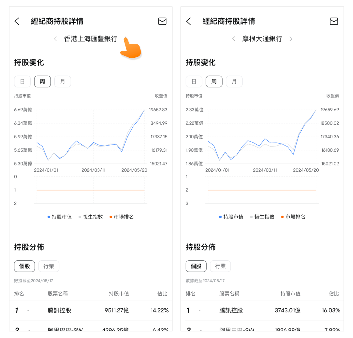Screen dimensions: 353x338
Task: Toggle 市場排名 legend in left chart
Action: 122,217
